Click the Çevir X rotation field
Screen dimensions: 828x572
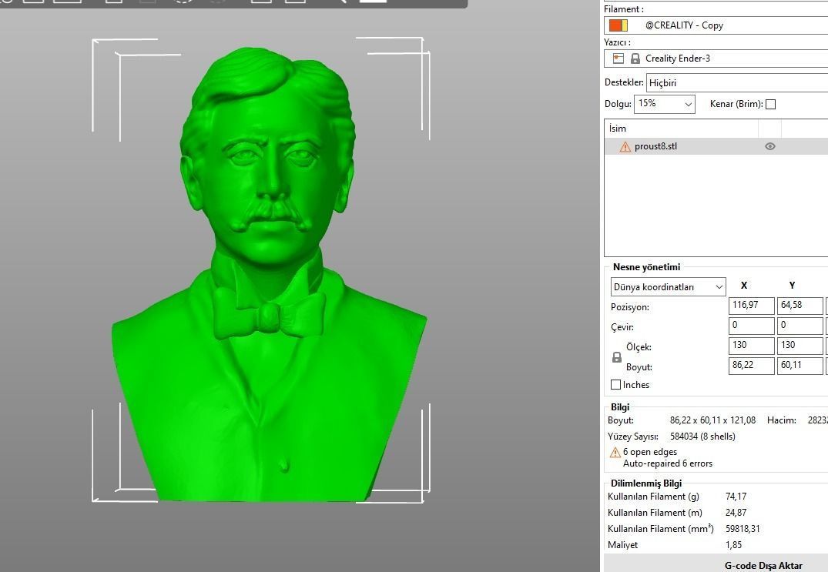point(752,326)
